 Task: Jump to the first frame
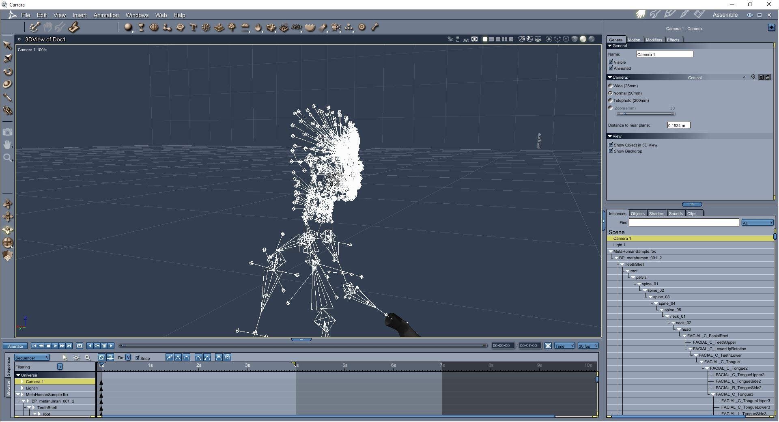(34, 346)
